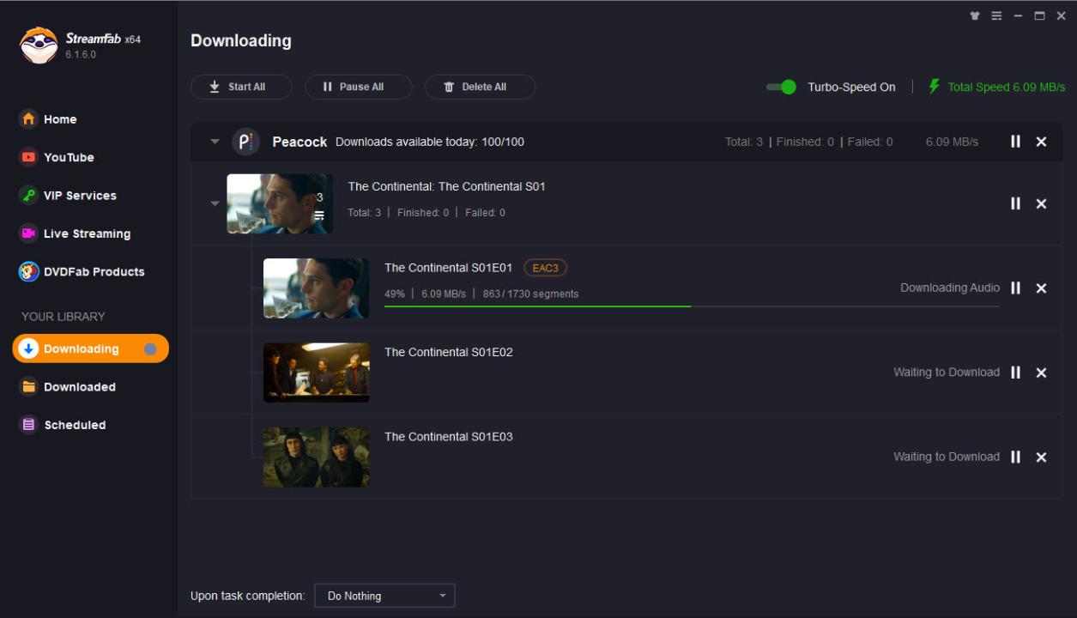Open the Home section
Image resolution: width=1077 pixels, height=618 pixels.
[x=49, y=119]
